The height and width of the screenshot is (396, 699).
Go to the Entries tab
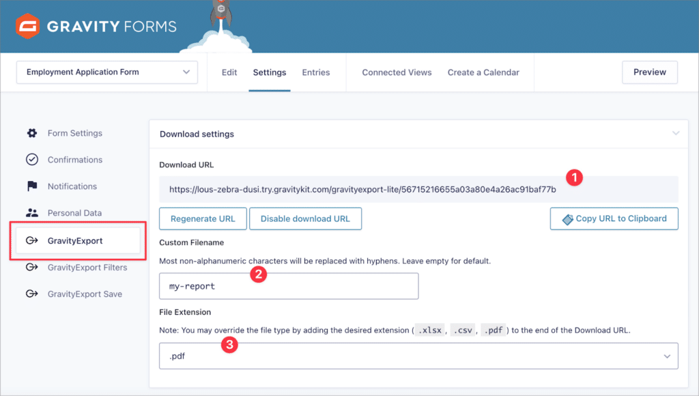click(x=315, y=72)
